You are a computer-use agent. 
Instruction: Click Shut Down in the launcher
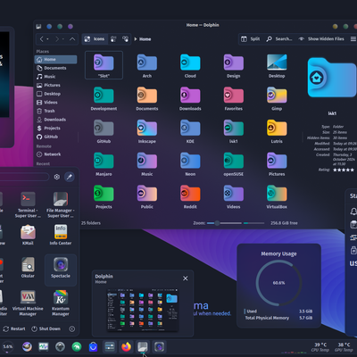pos(46,328)
